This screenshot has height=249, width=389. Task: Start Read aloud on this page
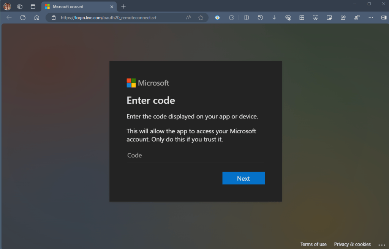pyautogui.click(x=188, y=17)
